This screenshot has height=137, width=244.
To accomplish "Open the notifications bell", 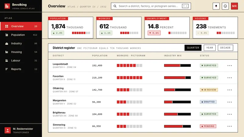I will click(216, 6).
